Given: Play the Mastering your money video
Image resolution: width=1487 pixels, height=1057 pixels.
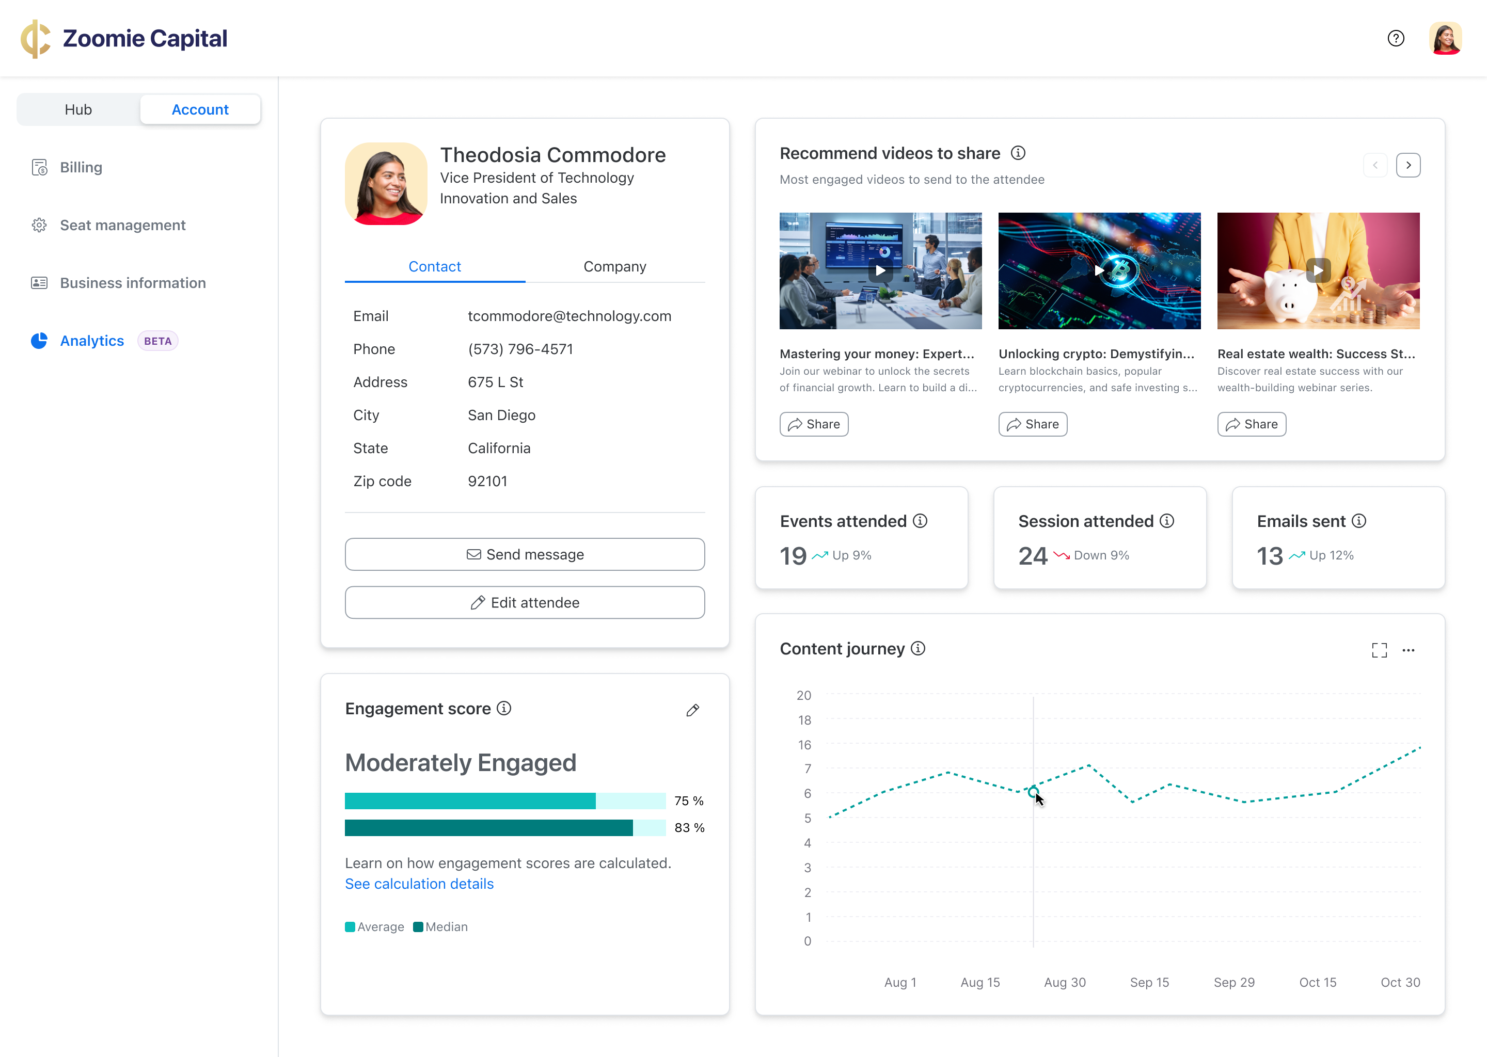Looking at the screenshot, I should (x=880, y=271).
